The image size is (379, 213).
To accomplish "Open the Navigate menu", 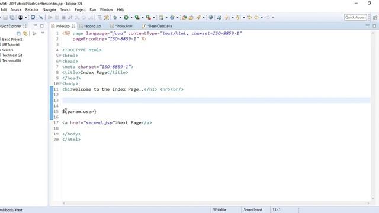I will (x=49, y=9).
